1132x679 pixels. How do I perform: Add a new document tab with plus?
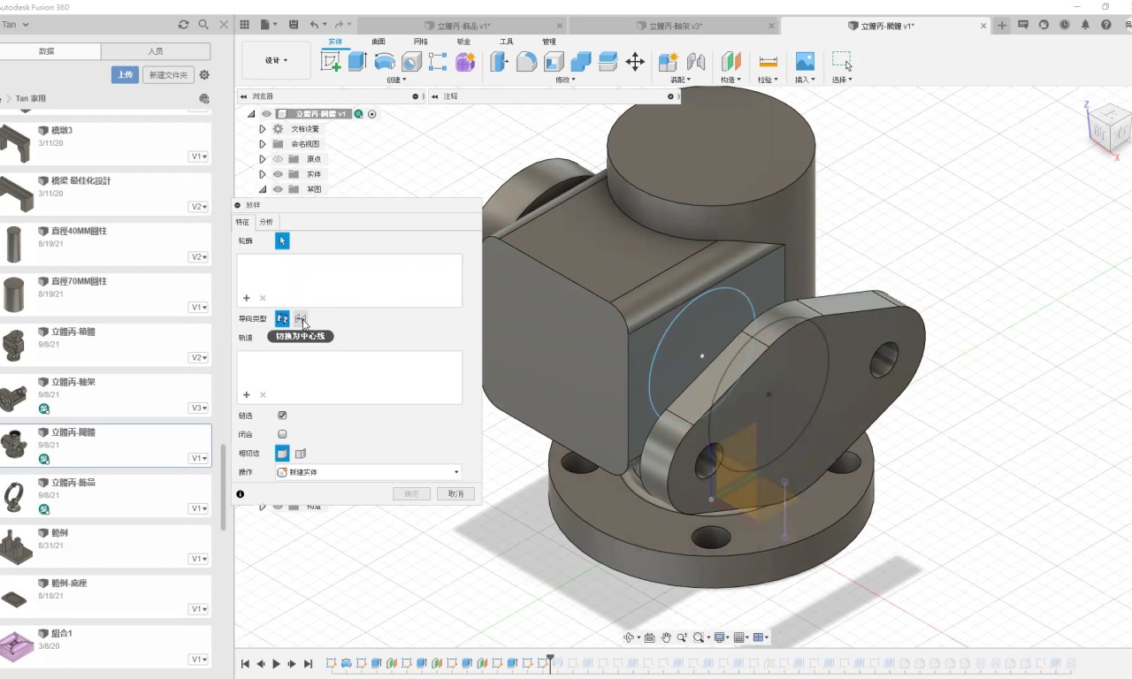(1002, 26)
